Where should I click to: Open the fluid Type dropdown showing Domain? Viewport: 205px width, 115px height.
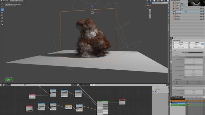tap(193, 52)
